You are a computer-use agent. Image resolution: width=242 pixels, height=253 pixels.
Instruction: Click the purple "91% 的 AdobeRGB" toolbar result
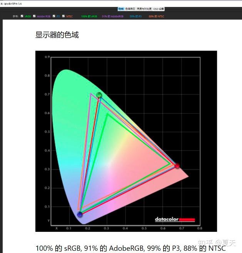point(112,17)
